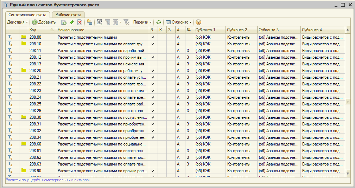Viewport: 355px width, 188px height.
Task: Click the set filter funnel icon
Action: [100, 22]
